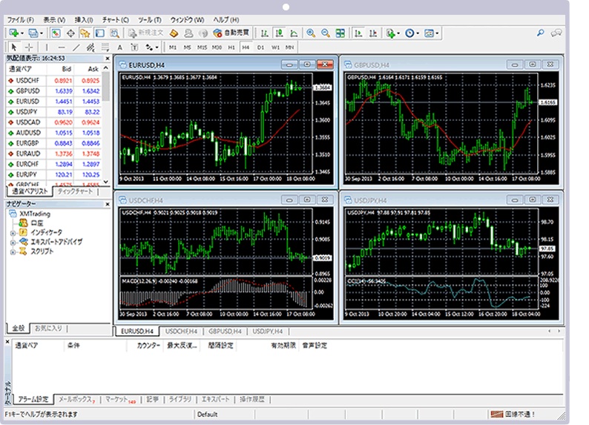Select the equidistant channel tool
Screen dimensions: 589x425
[91, 47]
